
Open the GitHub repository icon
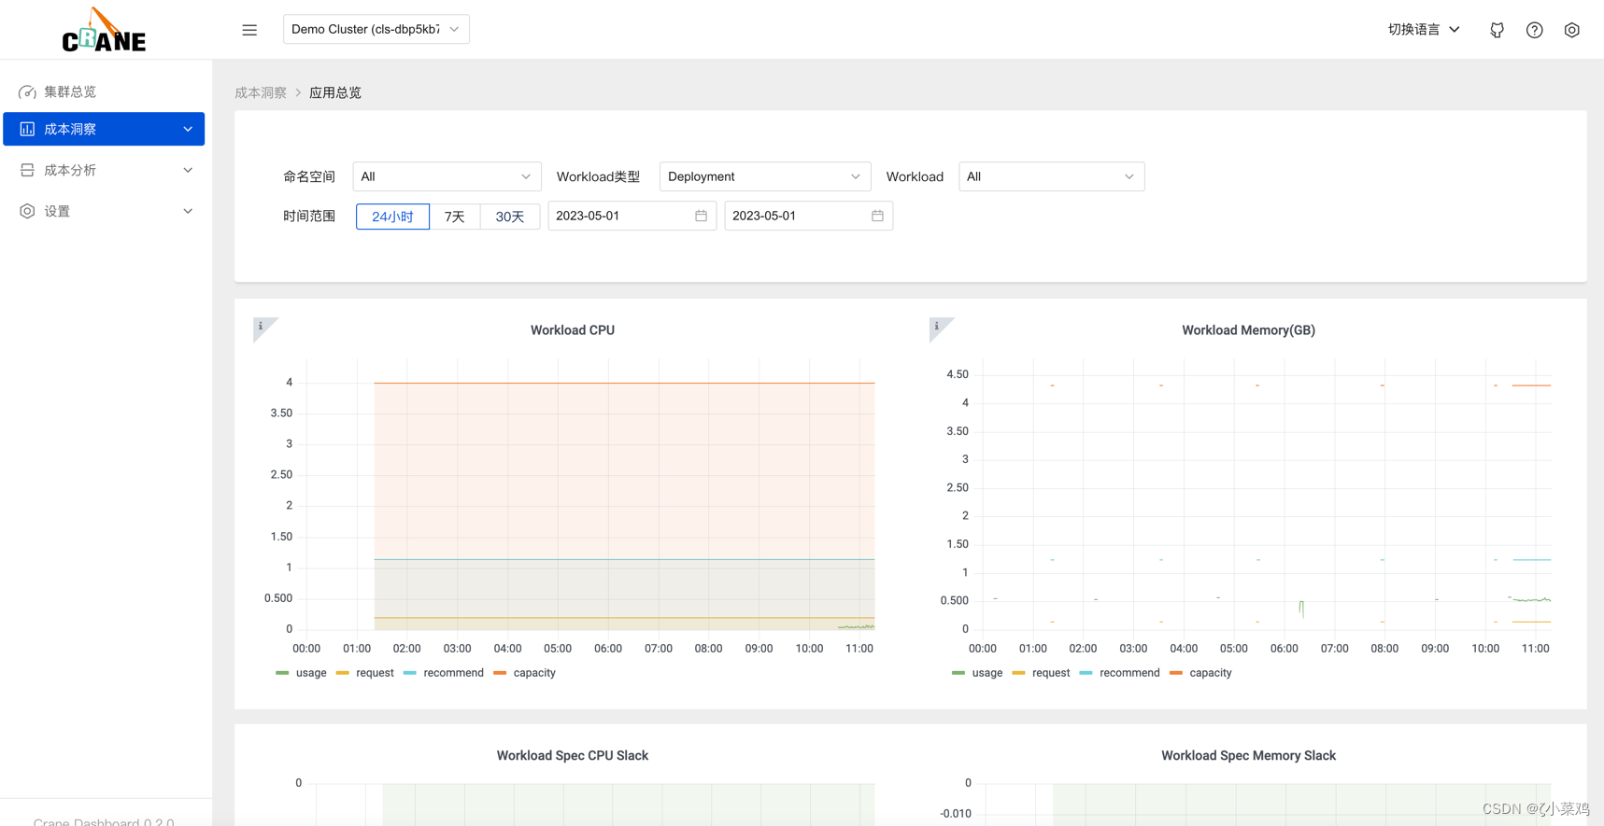point(1497,30)
